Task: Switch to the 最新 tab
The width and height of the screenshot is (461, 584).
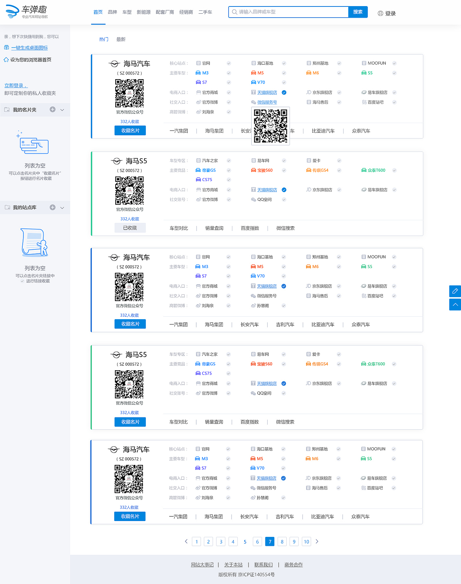Action: pyautogui.click(x=121, y=39)
